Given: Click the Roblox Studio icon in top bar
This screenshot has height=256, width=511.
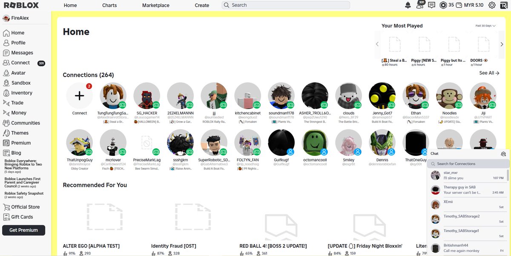Looking at the screenshot, I should tap(503, 5).
